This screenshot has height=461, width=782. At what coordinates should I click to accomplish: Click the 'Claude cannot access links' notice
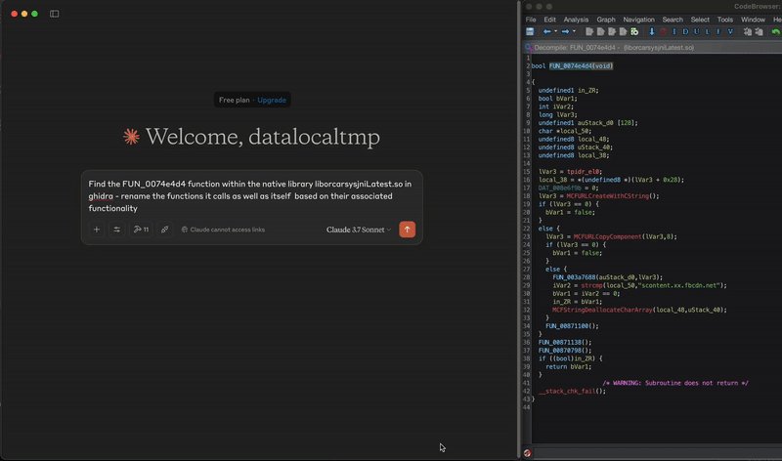coord(223,230)
